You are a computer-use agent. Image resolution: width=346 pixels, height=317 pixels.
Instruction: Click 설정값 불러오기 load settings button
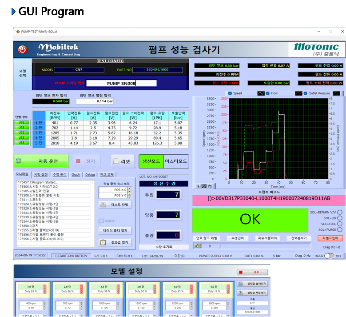pyautogui.click(x=252, y=283)
